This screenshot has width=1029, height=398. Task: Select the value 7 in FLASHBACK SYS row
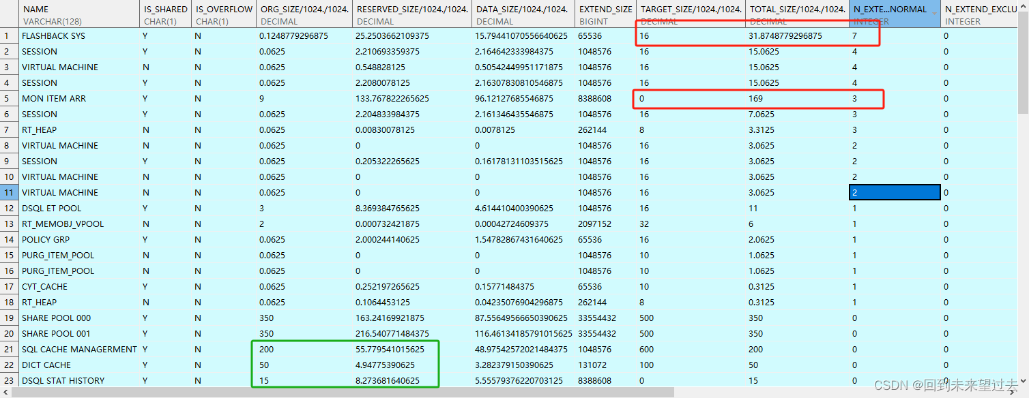point(895,35)
